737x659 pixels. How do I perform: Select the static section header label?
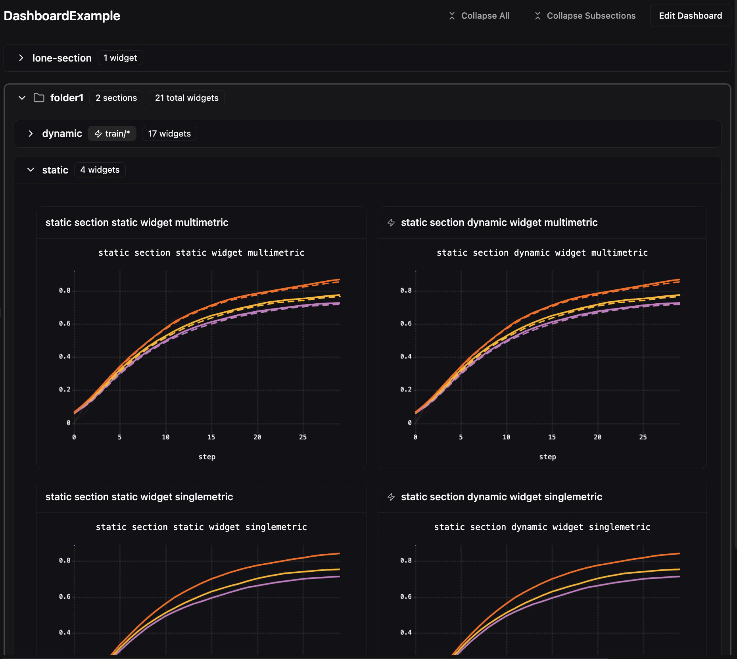(56, 170)
